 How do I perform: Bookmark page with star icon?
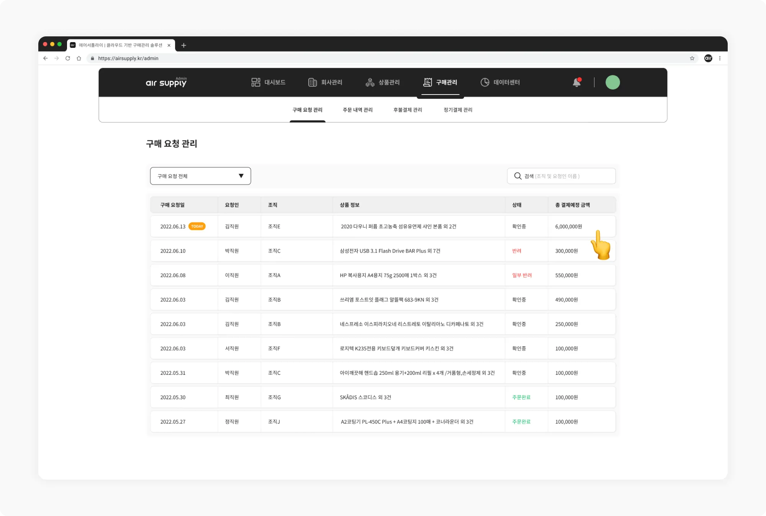click(x=692, y=58)
